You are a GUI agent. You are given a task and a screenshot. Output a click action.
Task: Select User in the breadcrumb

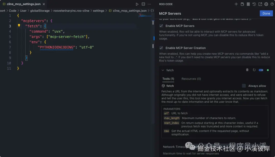coord(23,11)
